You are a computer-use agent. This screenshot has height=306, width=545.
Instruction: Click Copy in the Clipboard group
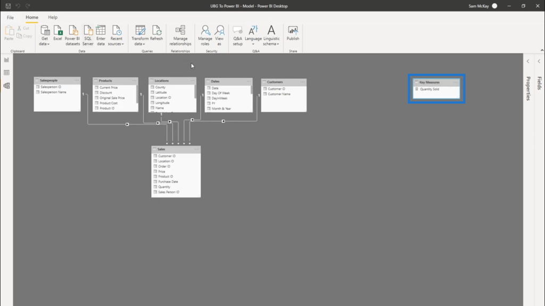coord(24,36)
